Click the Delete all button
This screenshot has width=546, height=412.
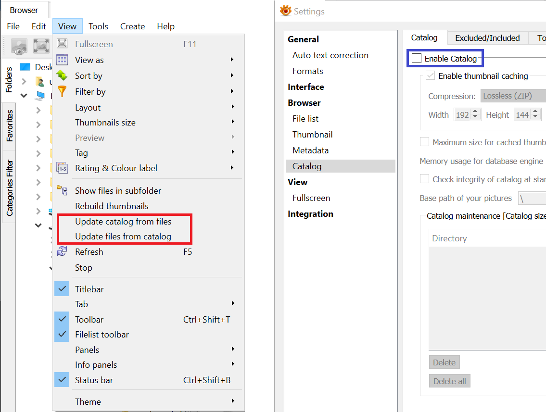449,381
